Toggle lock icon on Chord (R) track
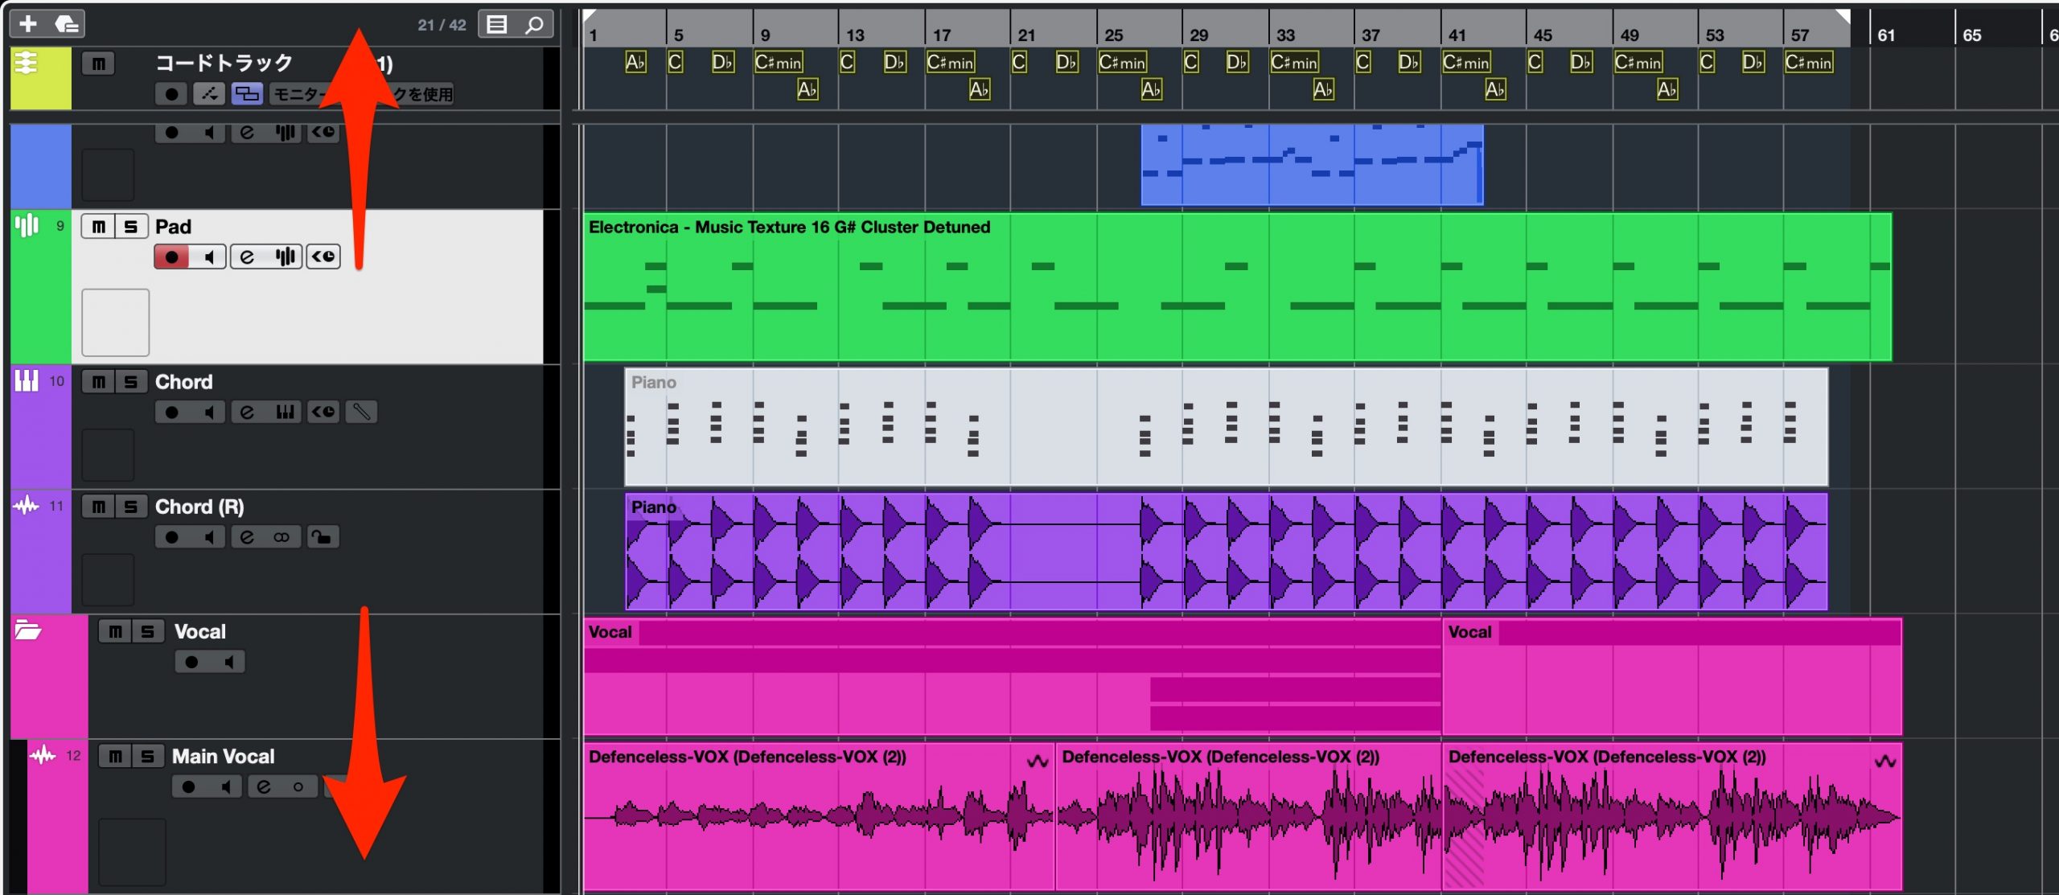The height and width of the screenshot is (895, 2059). 323,537
